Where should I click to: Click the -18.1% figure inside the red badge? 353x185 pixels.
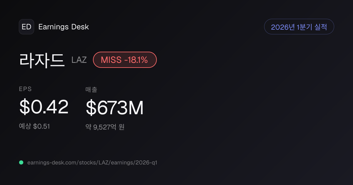[x=136, y=60]
